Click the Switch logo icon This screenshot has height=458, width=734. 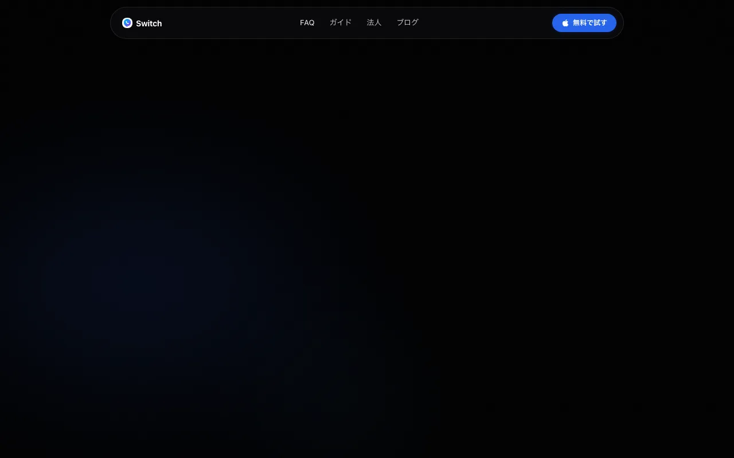coord(127,23)
